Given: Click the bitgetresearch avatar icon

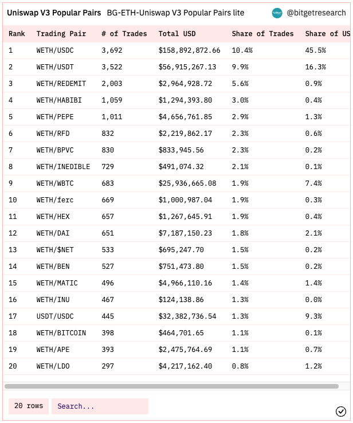Looking at the screenshot, I should (277, 13).
